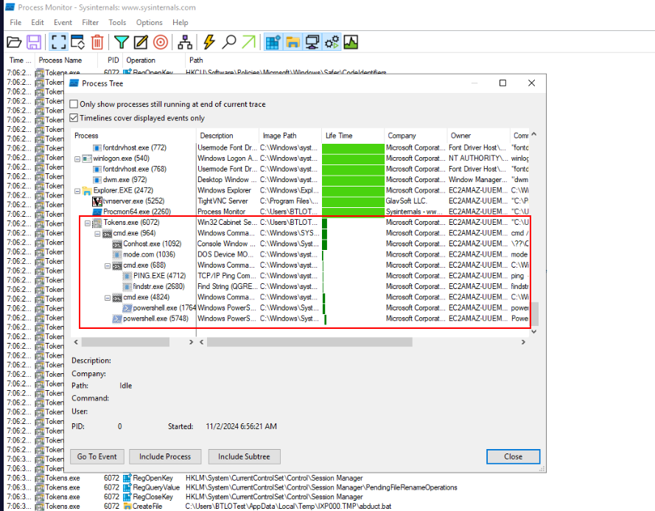Click the Go To Event button

[97, 456]
